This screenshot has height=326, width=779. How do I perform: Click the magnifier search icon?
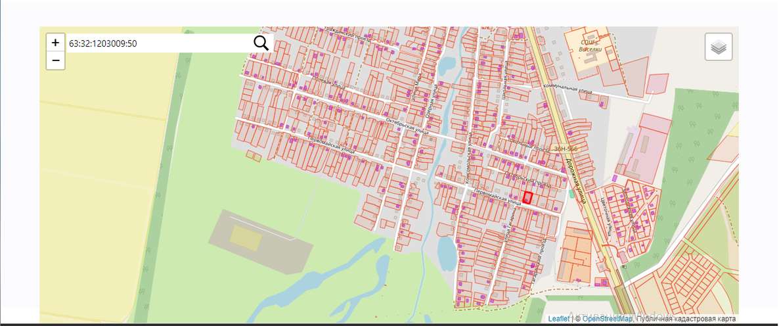(x=261, y=43)
